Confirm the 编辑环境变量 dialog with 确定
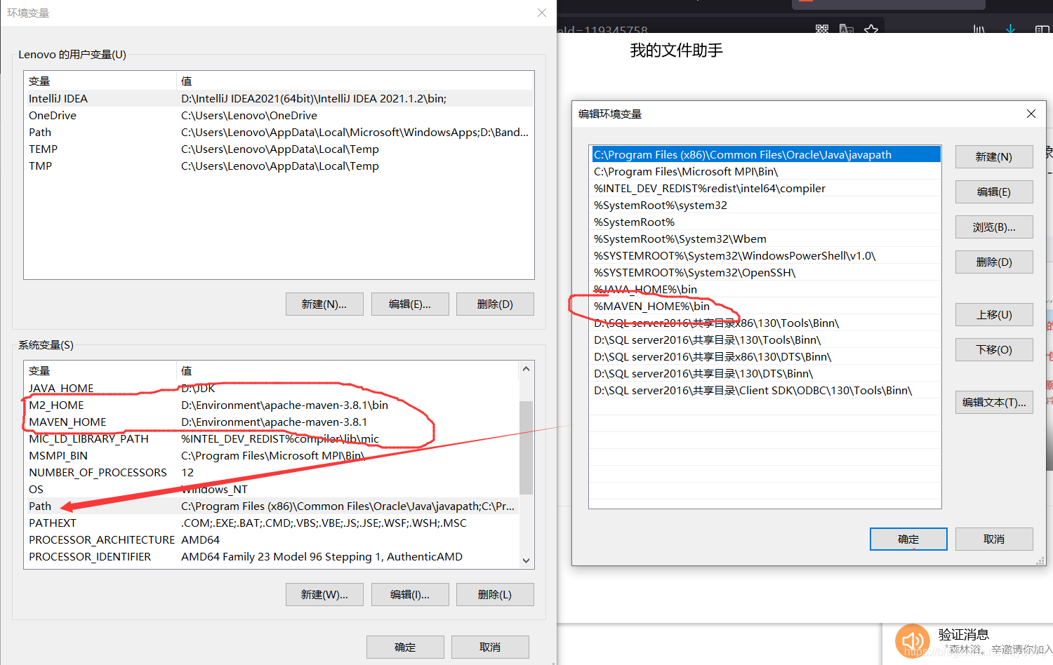1053x665 pixels. click(x=908, y=539)
